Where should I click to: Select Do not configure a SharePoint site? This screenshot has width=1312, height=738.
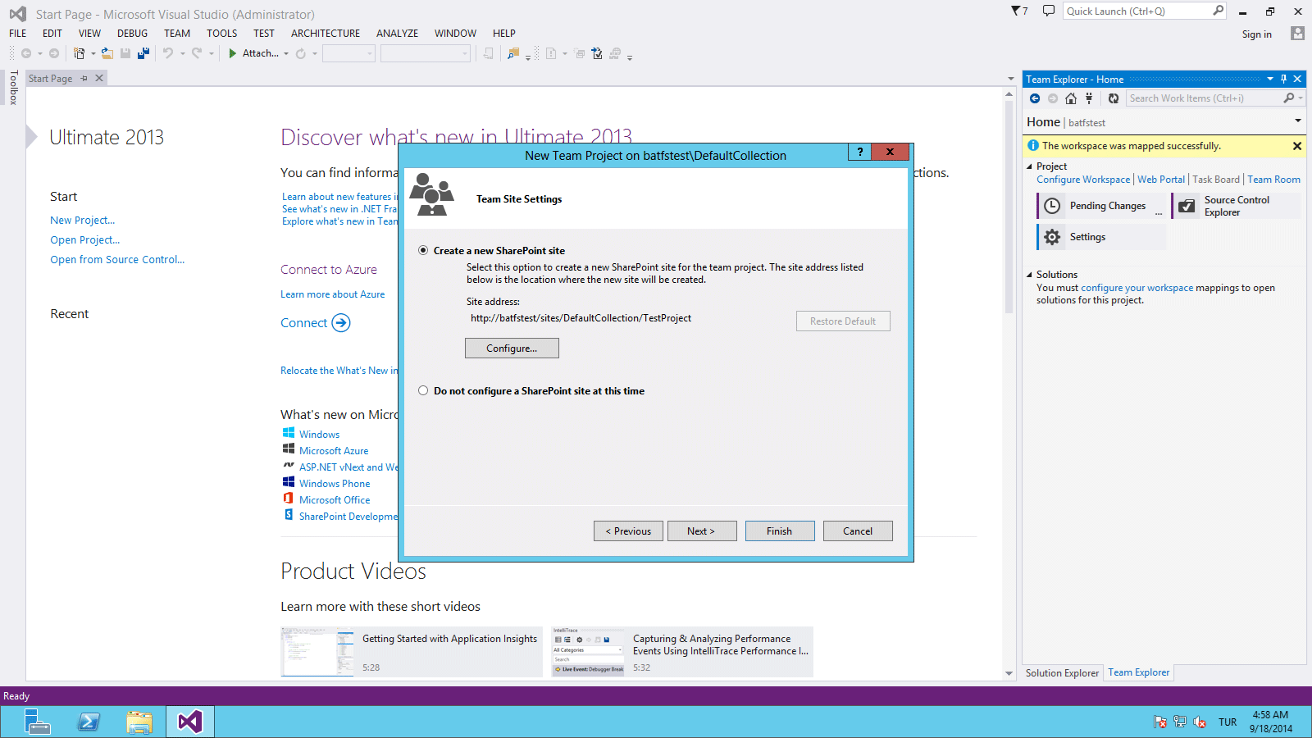click(x=423, y=390)
